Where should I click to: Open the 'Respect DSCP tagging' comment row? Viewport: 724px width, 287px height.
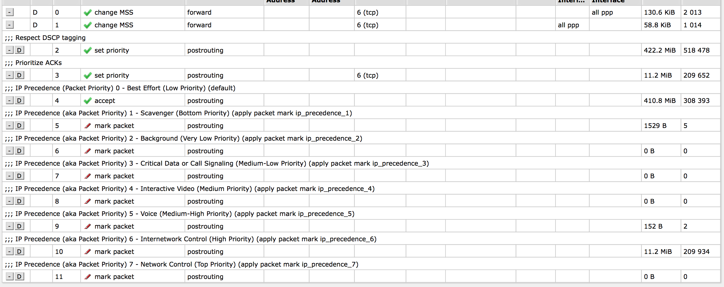[x=50, y=38]
